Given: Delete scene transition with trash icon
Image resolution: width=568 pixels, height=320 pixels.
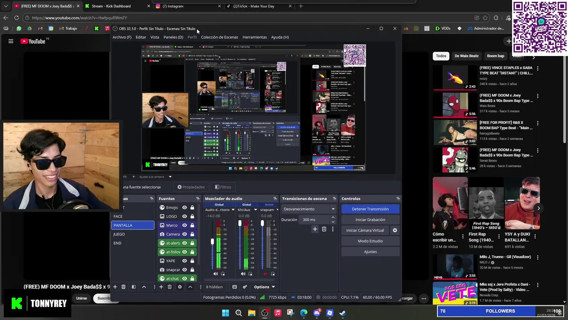Looking at the screenshot, I should coord(324,229).
